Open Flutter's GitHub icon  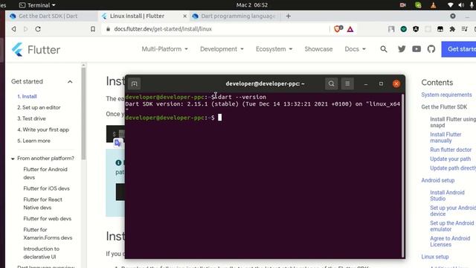click(431, 49)
